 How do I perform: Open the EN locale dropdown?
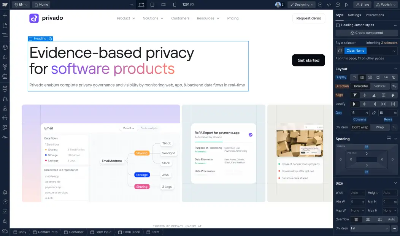click(21, 5)
